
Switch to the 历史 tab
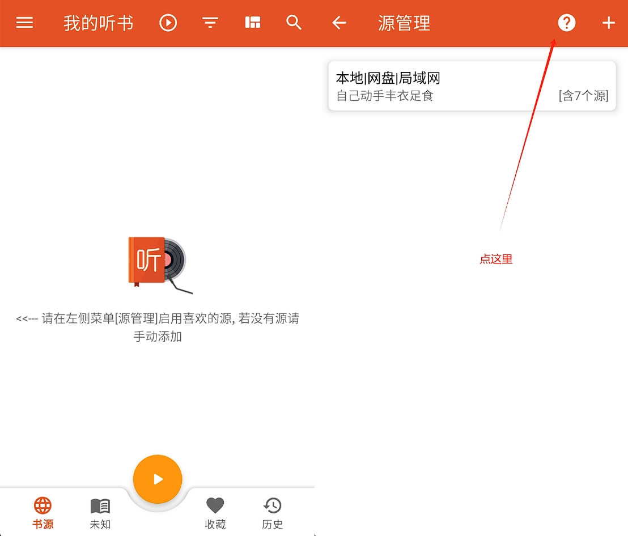(x=272, y=513)
